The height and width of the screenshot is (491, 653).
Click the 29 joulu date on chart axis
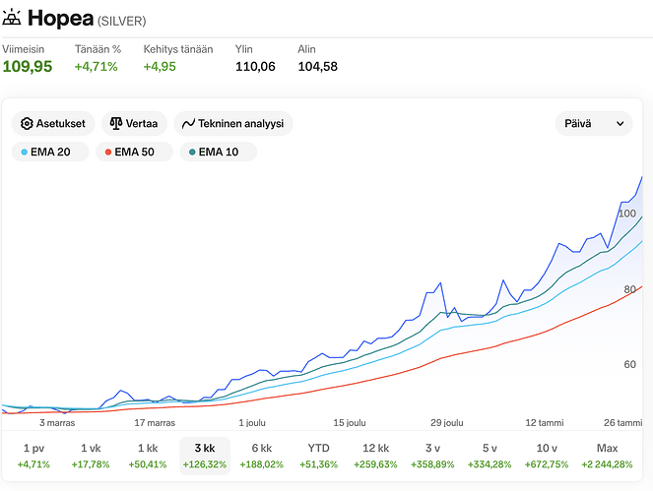pyautogui.click(x=447, y=423)
